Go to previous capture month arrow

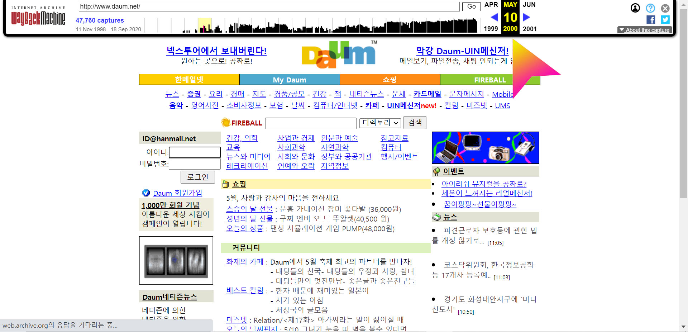494,17
